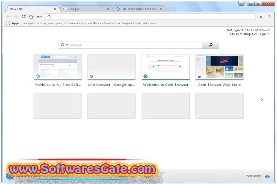Open the Cent Browser Web Store thumbnail
The height and width of the screenshot is (184, 277).
point(219,67)
